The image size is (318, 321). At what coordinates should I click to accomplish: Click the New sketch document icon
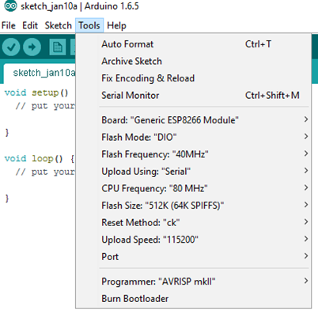(x=58, y=47)
